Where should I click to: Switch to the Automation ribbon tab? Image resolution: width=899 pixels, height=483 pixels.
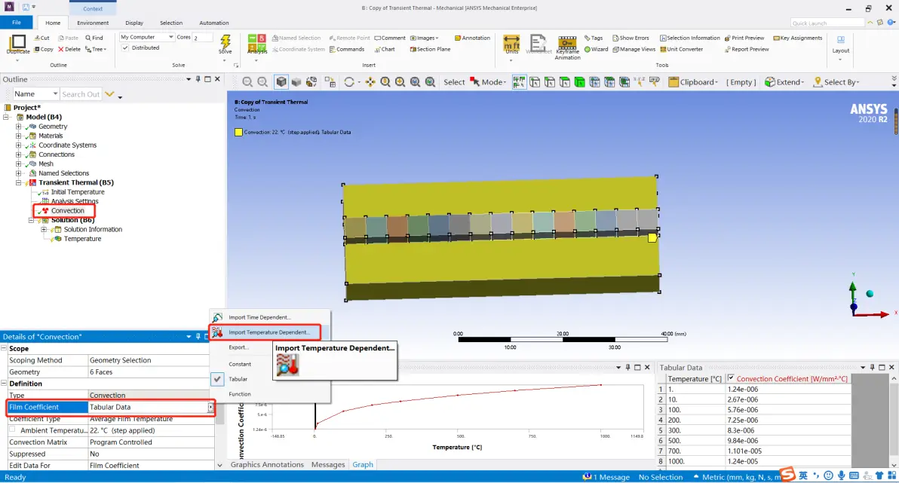point(214,23)
